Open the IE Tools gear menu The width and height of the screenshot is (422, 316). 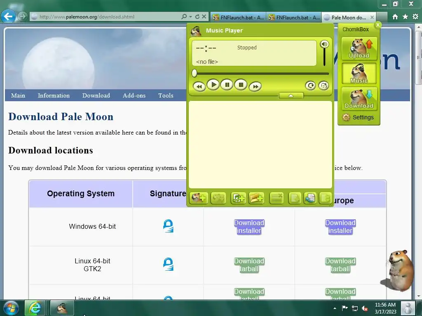pyautogui.click(x=415, y=16)
